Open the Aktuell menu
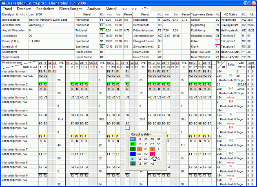Viewport: 257px width, 187px height. [111, 9]
